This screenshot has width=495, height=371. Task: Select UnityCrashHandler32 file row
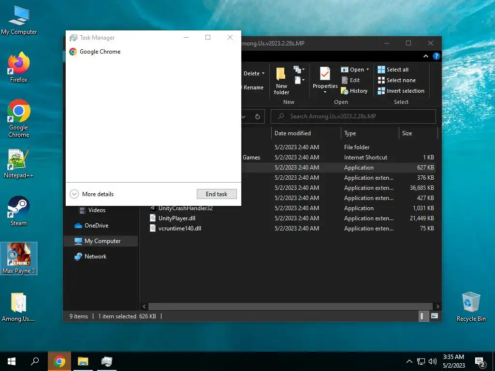pyautogui.click(x=292, y=208)
